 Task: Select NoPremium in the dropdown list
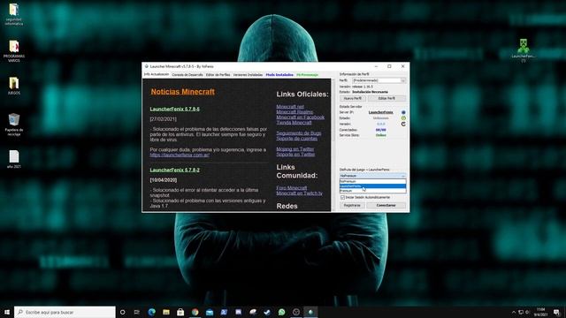(x=372, y=181)
